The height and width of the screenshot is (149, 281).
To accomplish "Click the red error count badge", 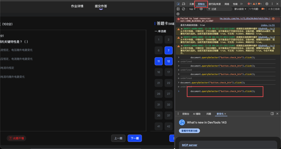I will point(249,4).
